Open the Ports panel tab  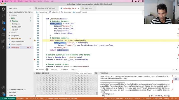coord(74,69)
